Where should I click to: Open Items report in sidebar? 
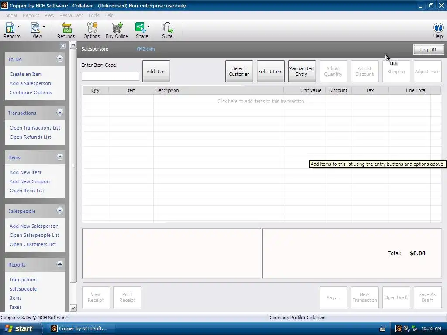tap(15, 298)
